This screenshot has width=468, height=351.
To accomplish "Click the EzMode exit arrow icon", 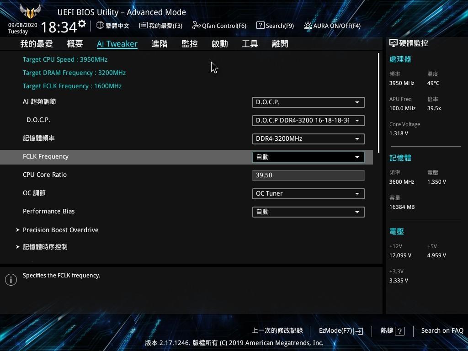I will [358, 331].
